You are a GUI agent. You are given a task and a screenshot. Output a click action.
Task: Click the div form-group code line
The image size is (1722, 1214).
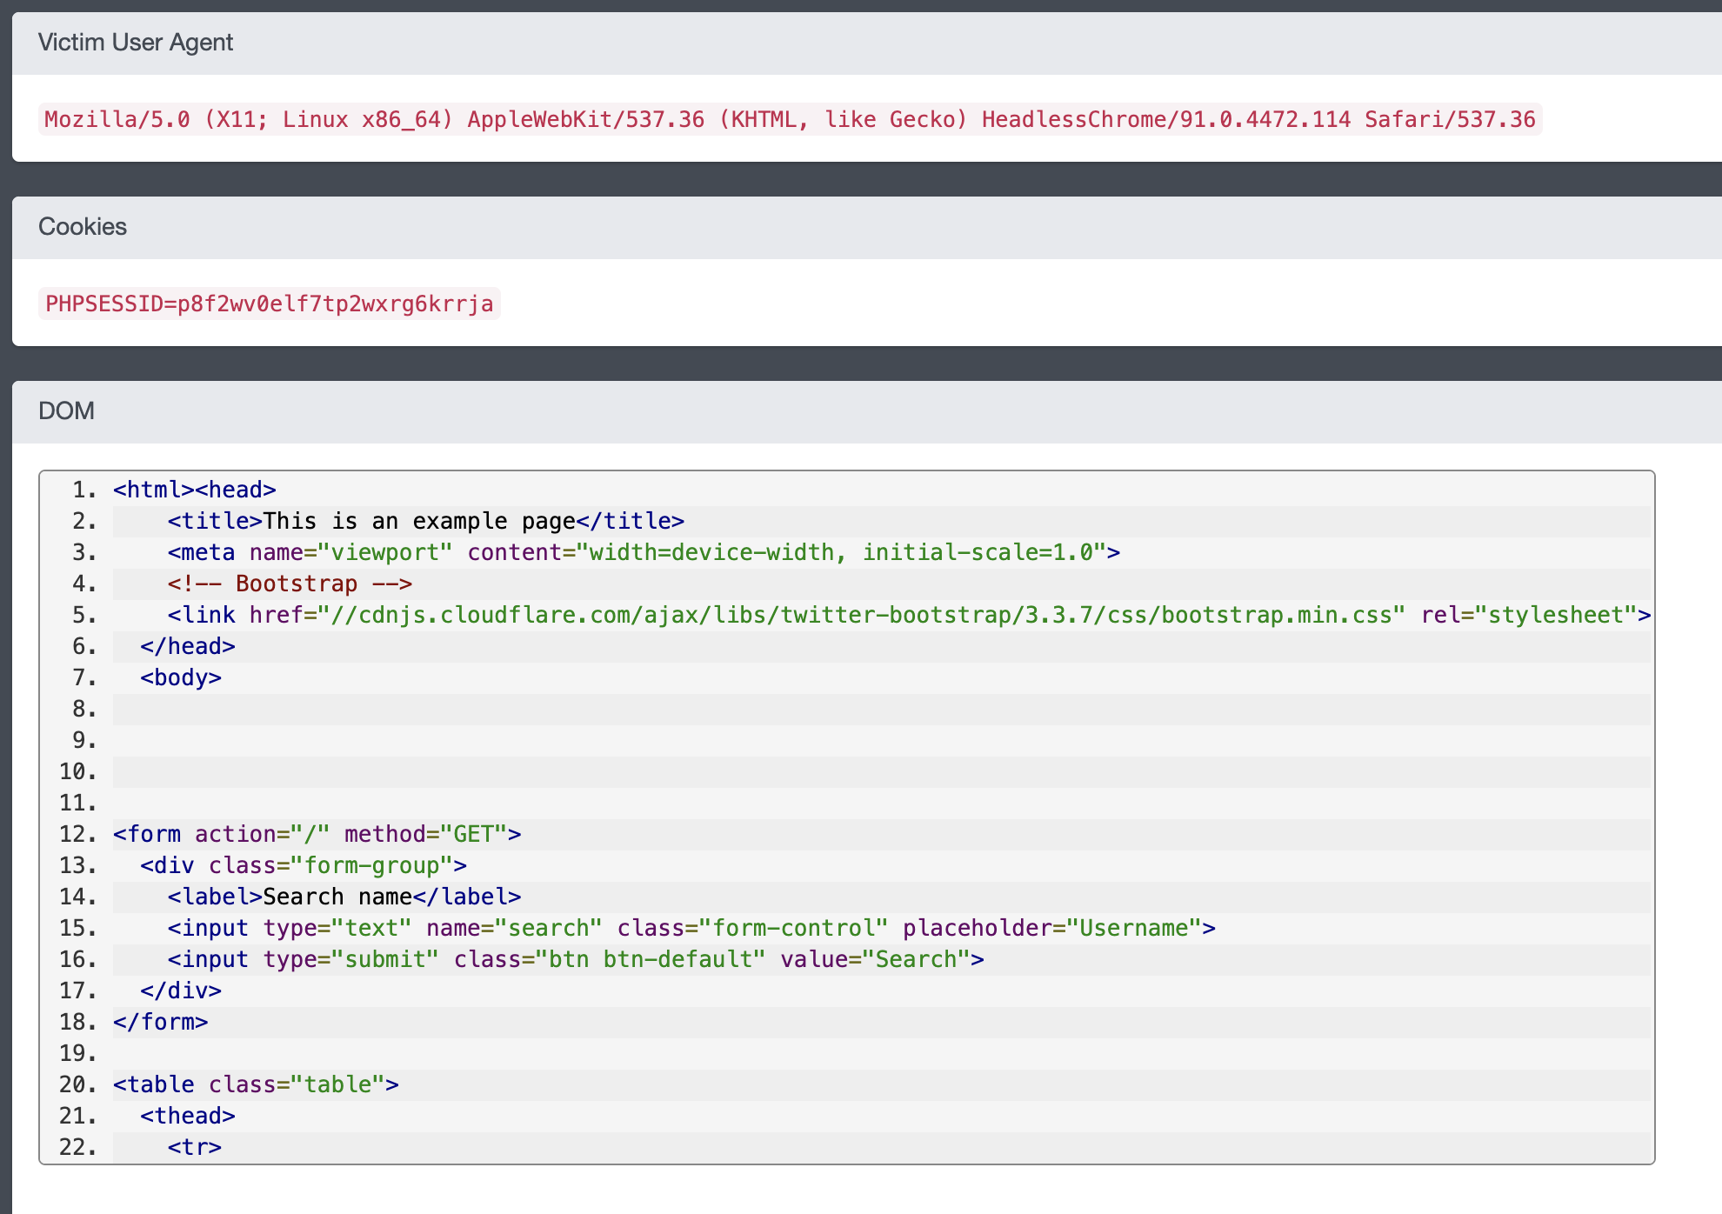point(304,865)
